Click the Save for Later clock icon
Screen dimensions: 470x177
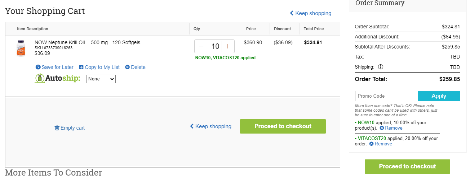[38, 67]
